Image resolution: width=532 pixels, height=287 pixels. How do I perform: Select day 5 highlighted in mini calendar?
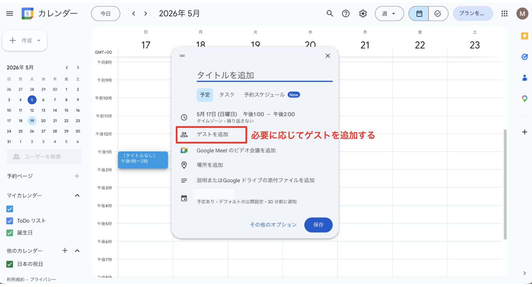(32, 100)
